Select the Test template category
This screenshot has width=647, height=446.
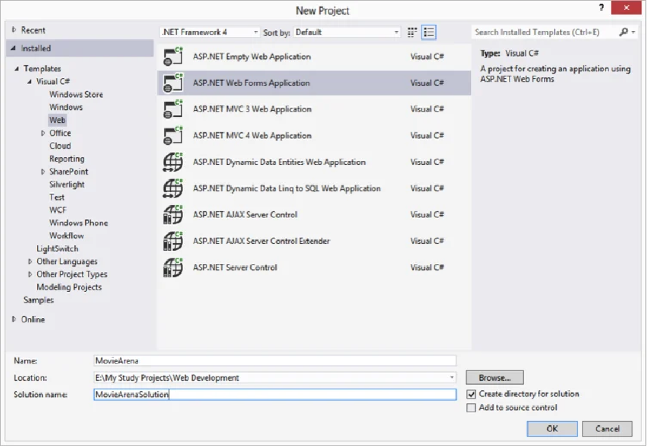(57, 197)
